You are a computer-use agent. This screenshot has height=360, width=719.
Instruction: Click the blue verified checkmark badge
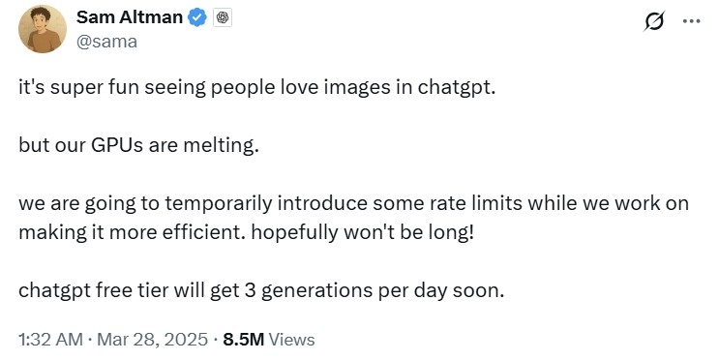(197, 17)
